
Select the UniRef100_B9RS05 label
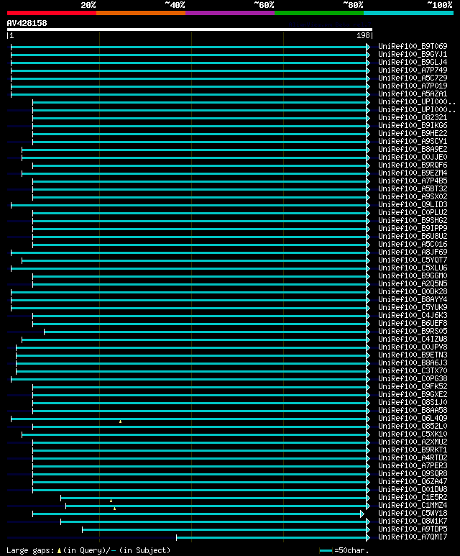[x=413, y=331]
